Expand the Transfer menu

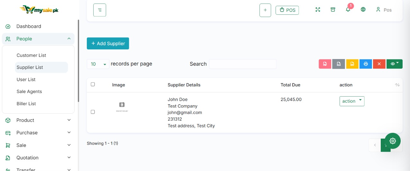(38, 169)
